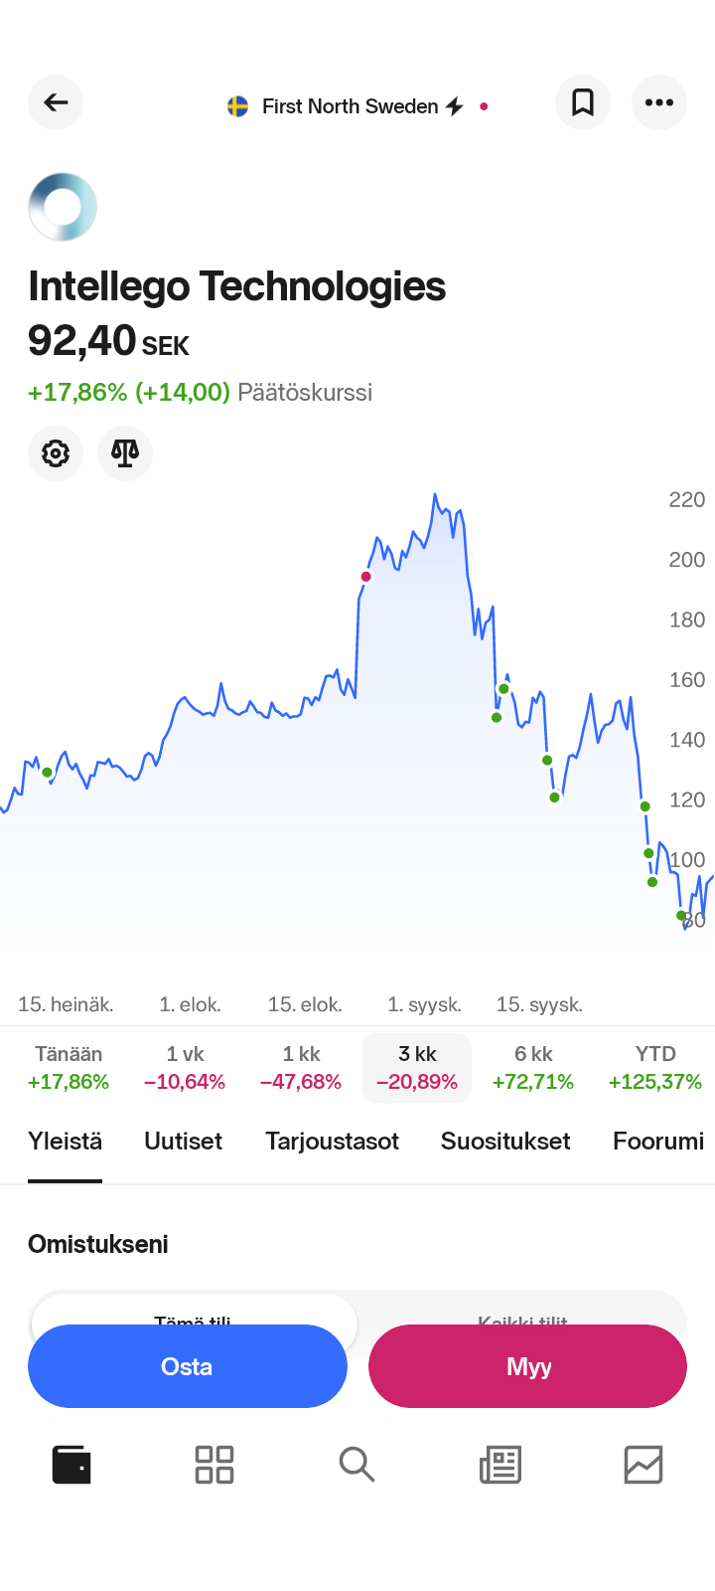715x1591 pixels.
Task: Open the compare scales icon
Action: [x=125, y=453]
